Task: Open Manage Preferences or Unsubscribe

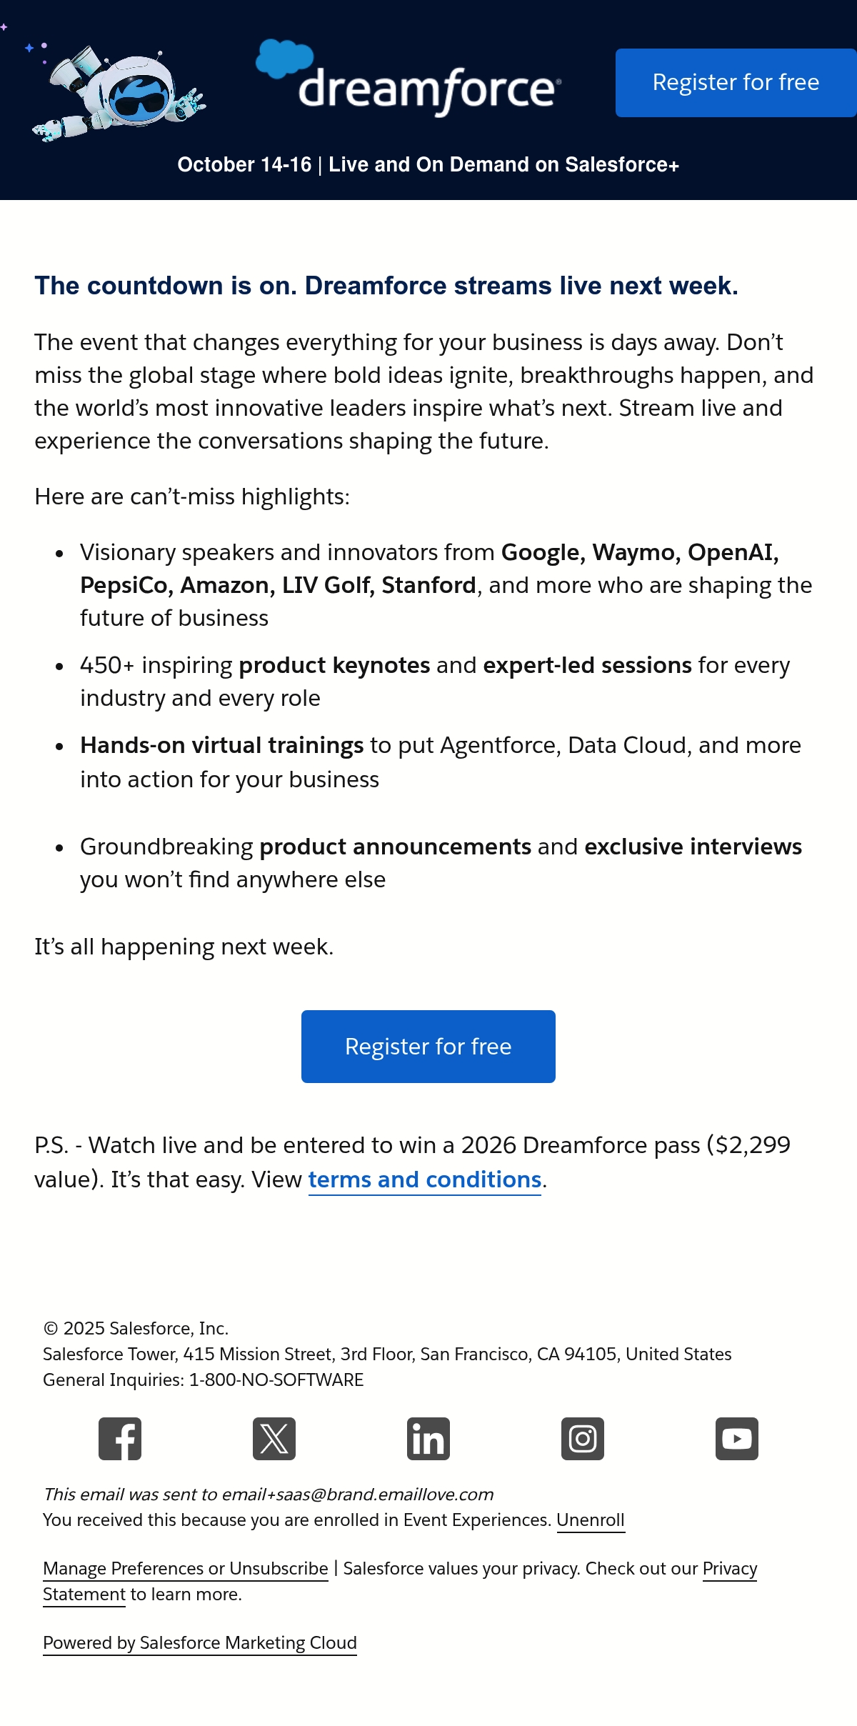Action: 186,1568
